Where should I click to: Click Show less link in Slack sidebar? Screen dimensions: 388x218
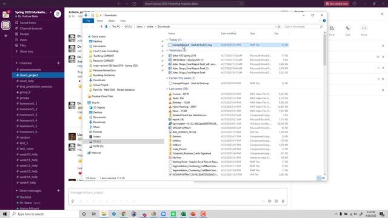click(x=26, y=51)
